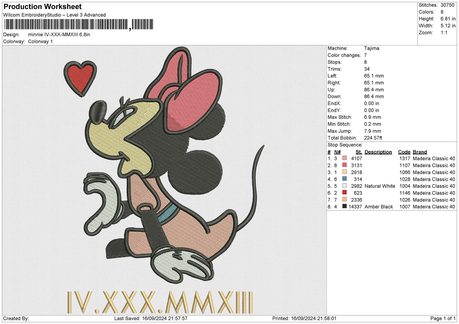The width and height of the screenshot is (459, 324).
Task: Click the Amber Black description
Action: tap(379, 207)
